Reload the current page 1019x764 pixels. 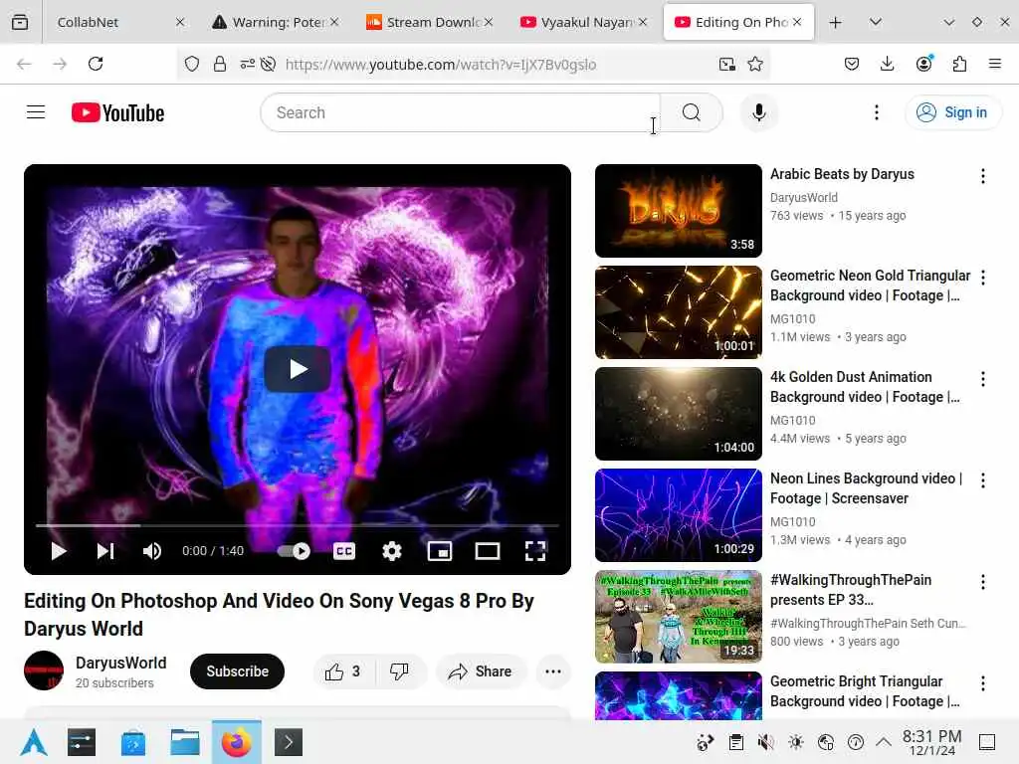[x=96, y=64]
